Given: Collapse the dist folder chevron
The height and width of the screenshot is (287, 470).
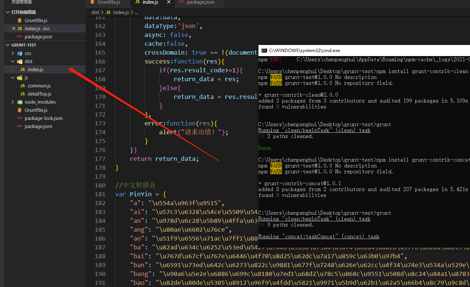Looking at the screenshot, I should 13,61.
